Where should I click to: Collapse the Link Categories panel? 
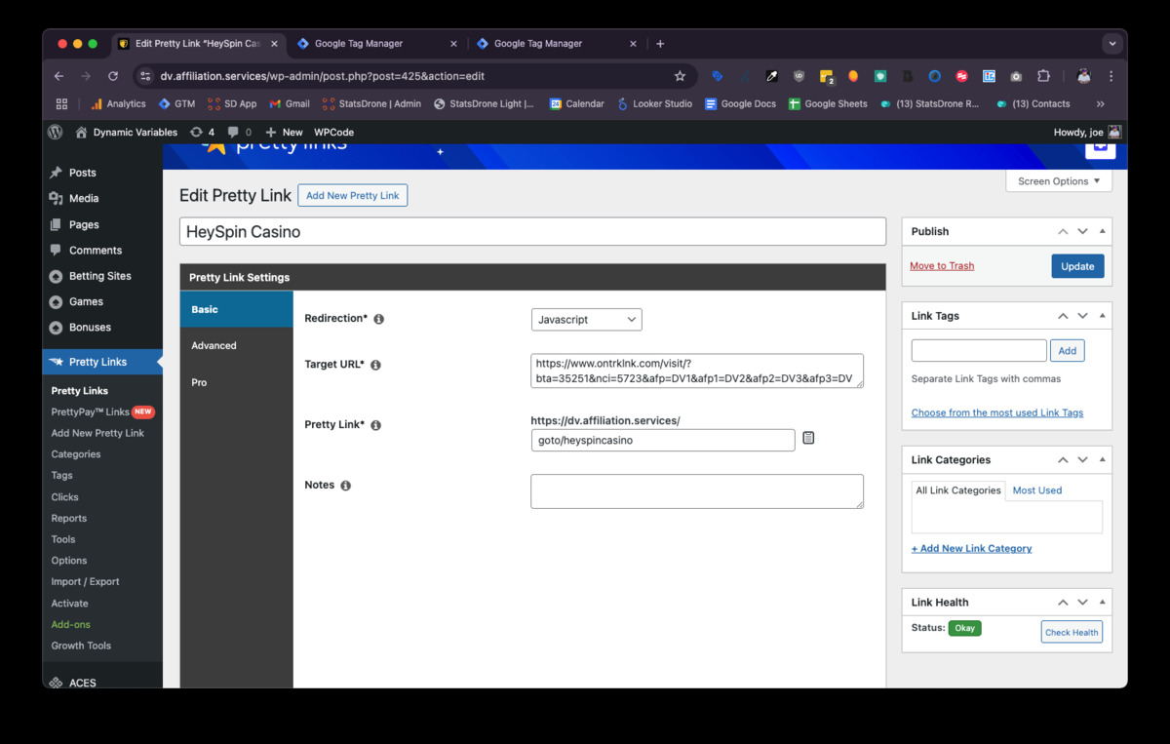tap(1103, 459)
